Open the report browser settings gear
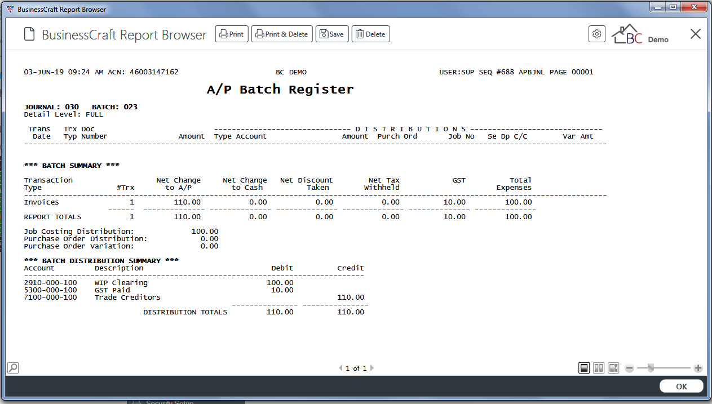 (x=597, y=34)
